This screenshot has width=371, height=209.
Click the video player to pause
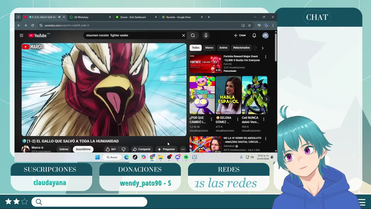click(104, 89)
